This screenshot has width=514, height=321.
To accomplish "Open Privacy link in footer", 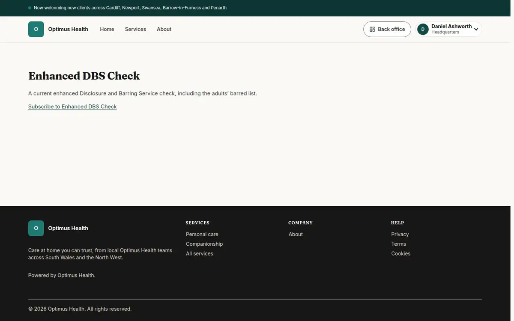I will 400,234.
